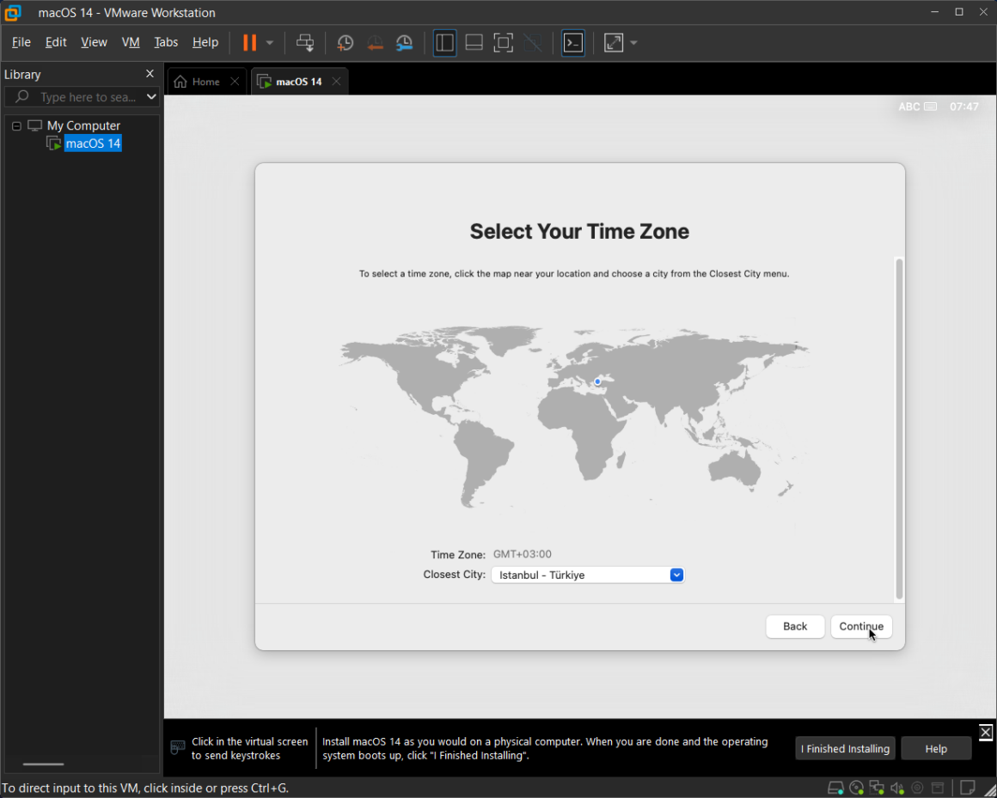
Task: Close the Library panel
Action: coord(150,74)
